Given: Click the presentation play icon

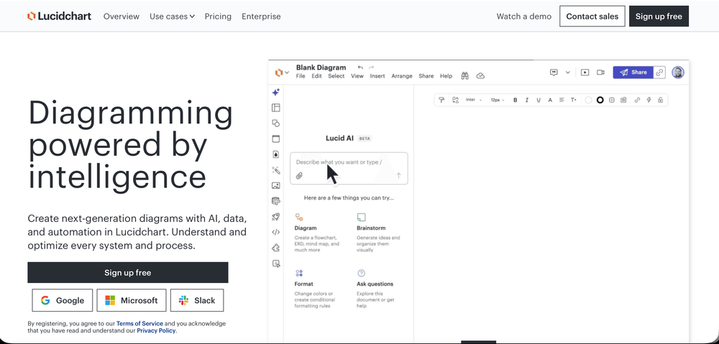Looking at the screenshot, I should pyautogui.click(x=585, y=73).
